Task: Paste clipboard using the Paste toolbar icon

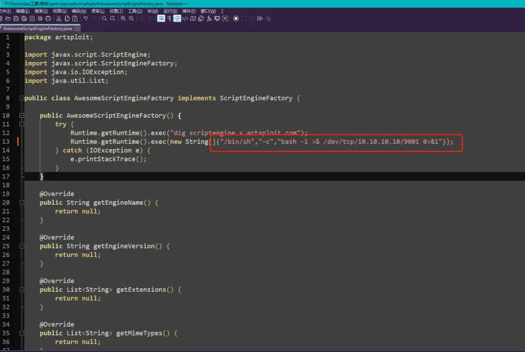Action: 75,19
